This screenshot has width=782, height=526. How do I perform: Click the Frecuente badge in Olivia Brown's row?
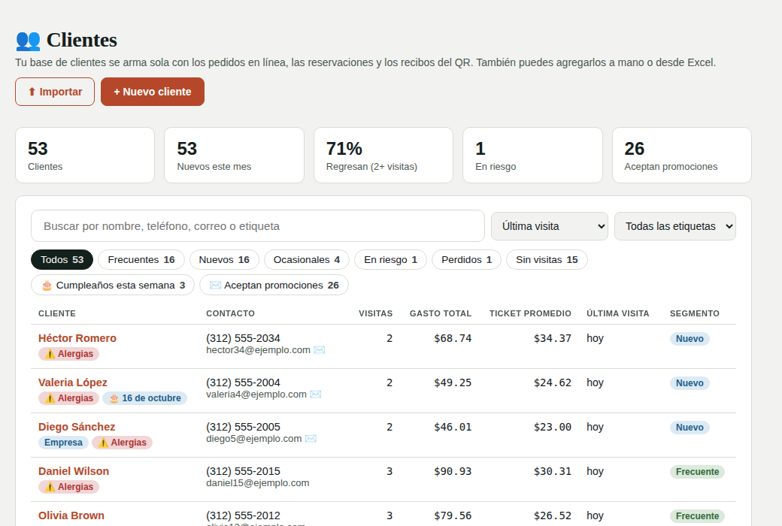pyautogui.click(x=697, y=516)
